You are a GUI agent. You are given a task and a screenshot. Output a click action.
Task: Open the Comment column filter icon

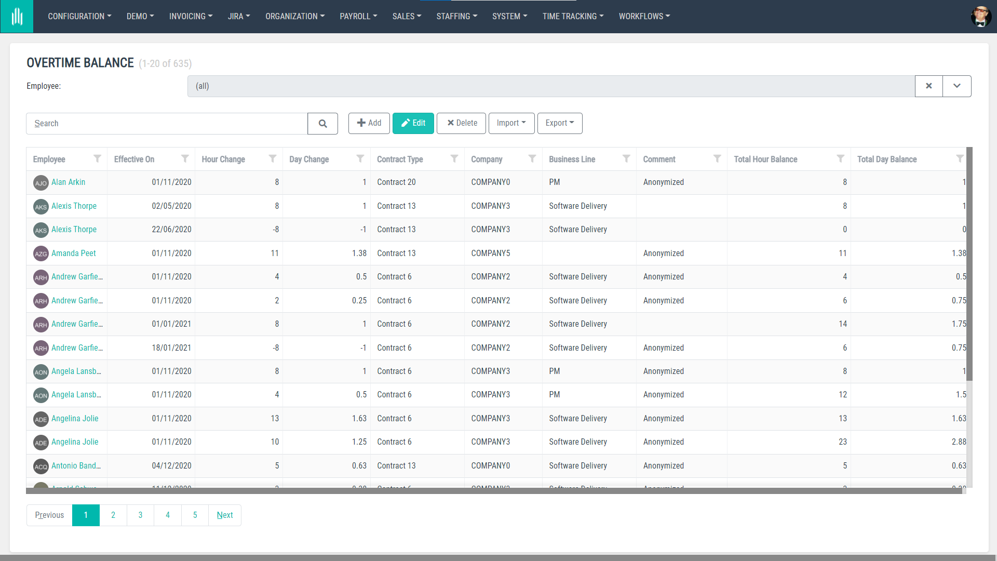717,159
